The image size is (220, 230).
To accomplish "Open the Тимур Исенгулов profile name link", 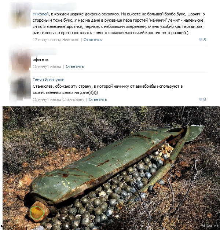I will 48,80.
